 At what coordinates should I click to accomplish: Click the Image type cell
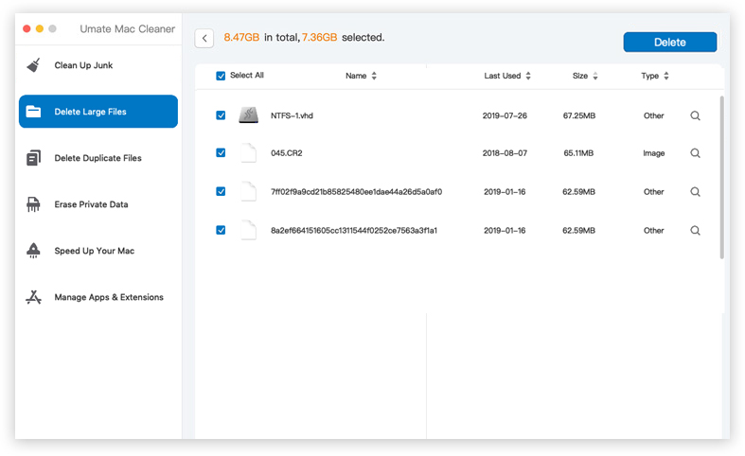tap(654, 153)
